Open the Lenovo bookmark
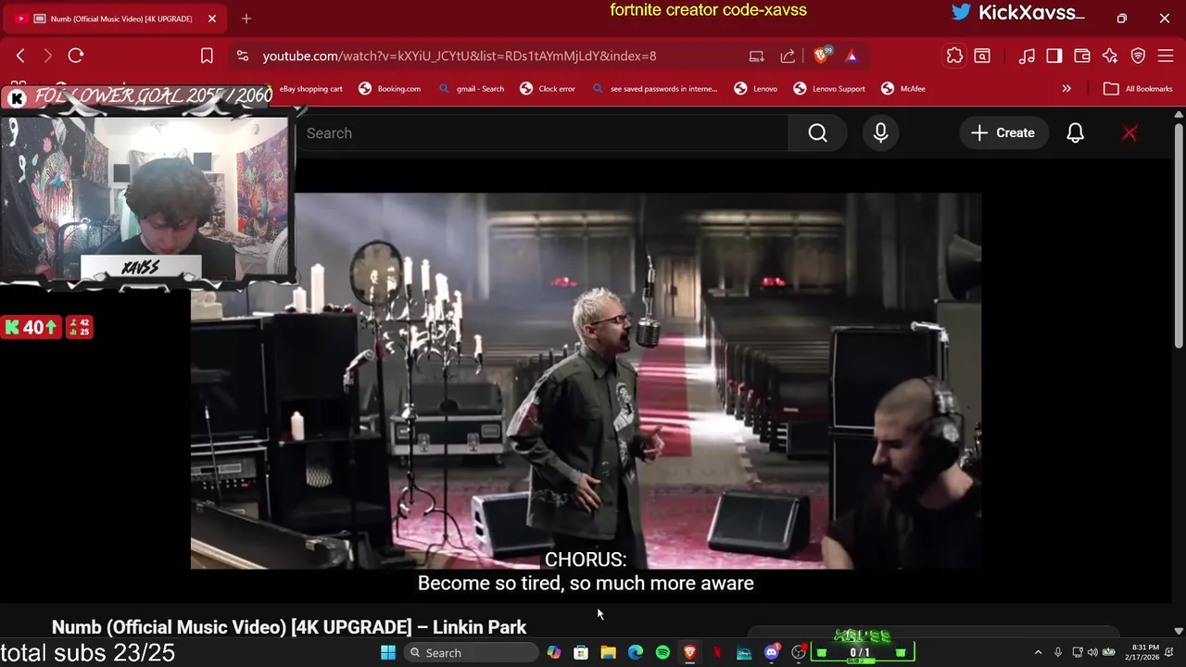1186x667 pixels. tap(755, 89)
